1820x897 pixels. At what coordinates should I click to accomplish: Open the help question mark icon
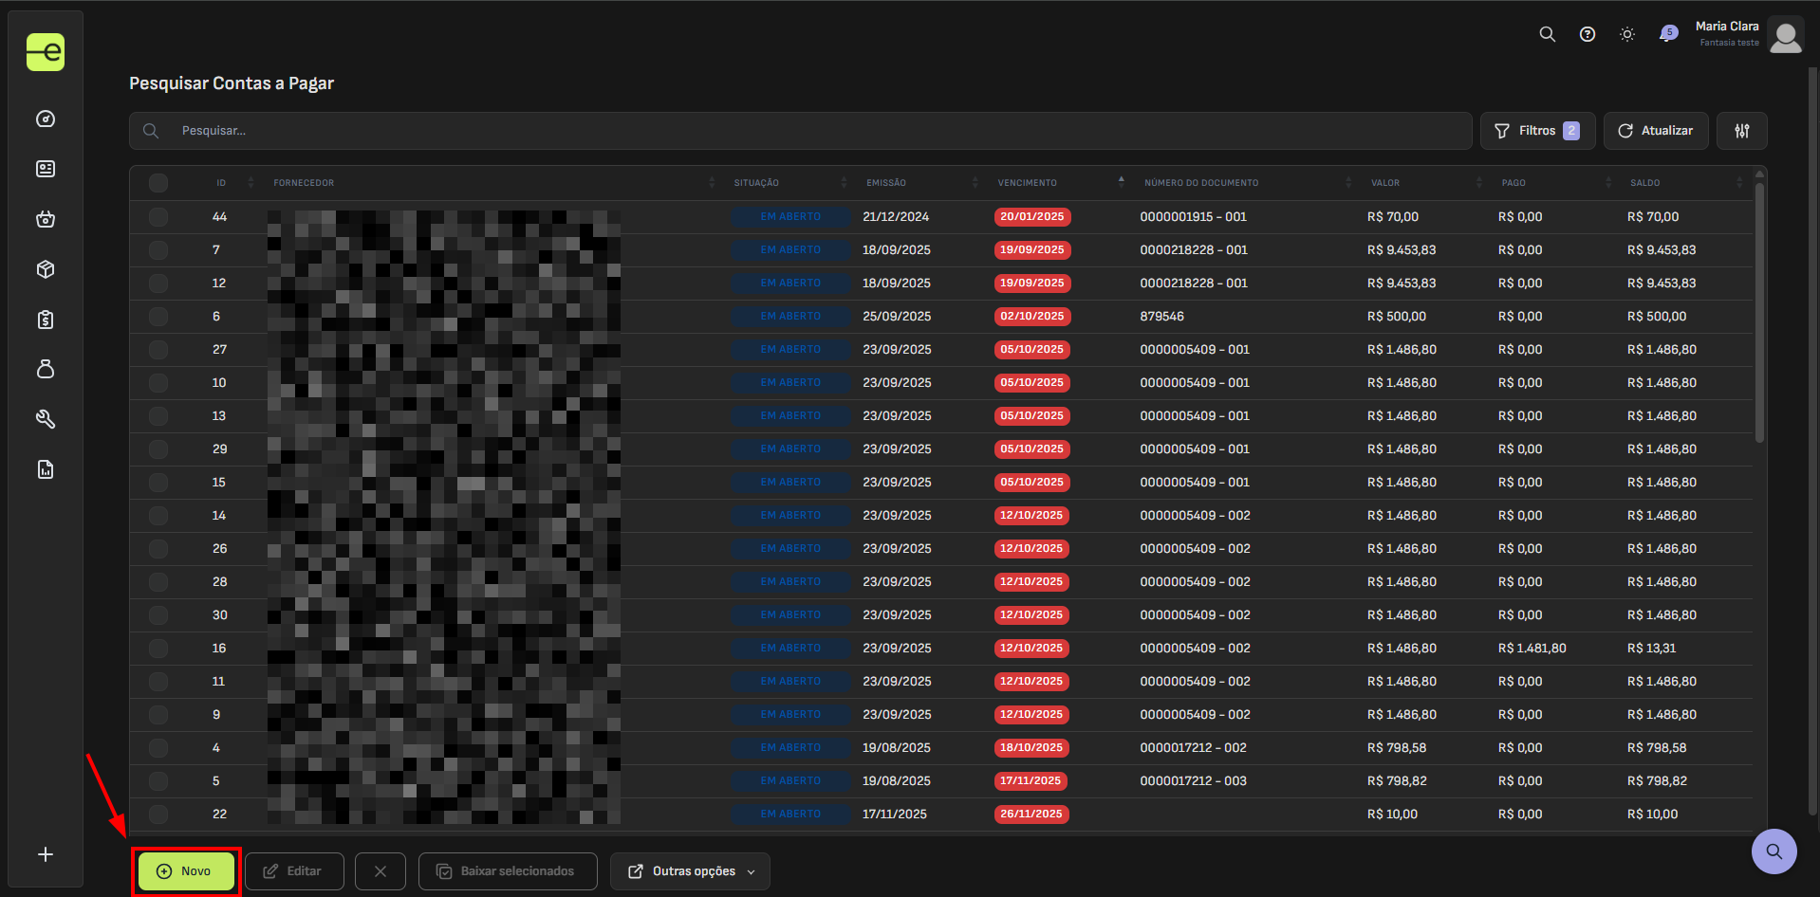(x=1587, y=34)
